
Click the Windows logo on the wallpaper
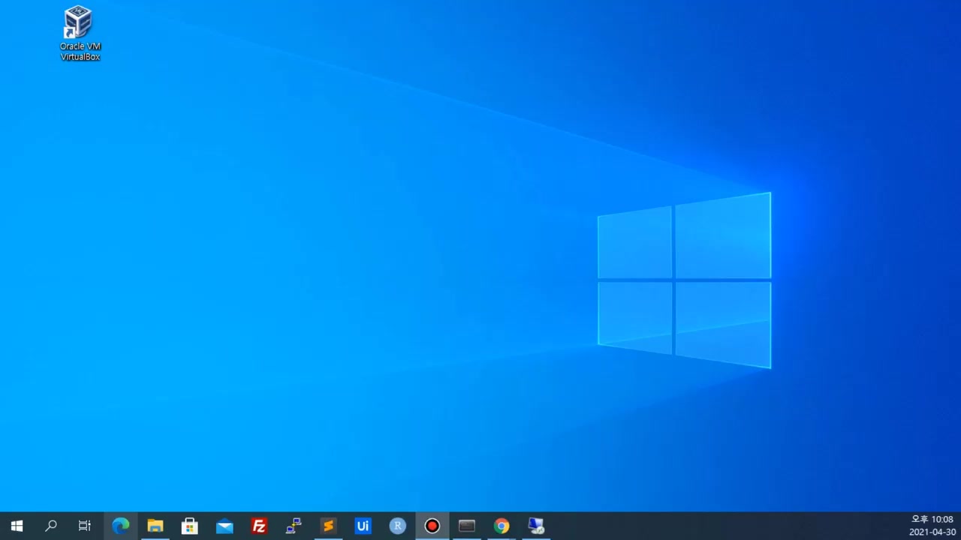[684, 280]
